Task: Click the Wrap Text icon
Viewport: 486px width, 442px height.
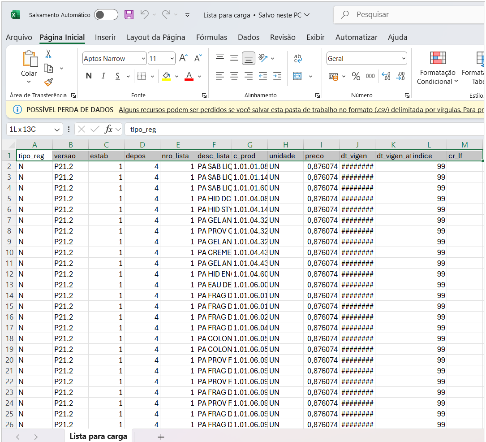Action: pos(297,58)
